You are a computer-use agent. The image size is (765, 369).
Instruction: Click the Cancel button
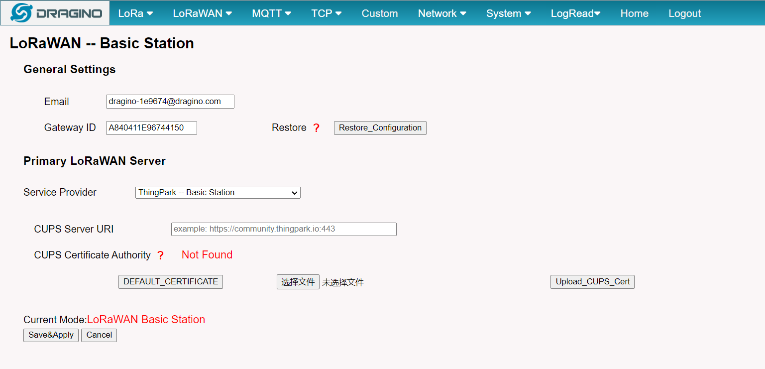[x=99, y=335]
